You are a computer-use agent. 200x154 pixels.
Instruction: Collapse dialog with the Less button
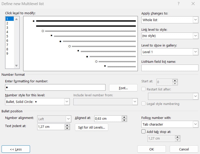tap(16, 149)
